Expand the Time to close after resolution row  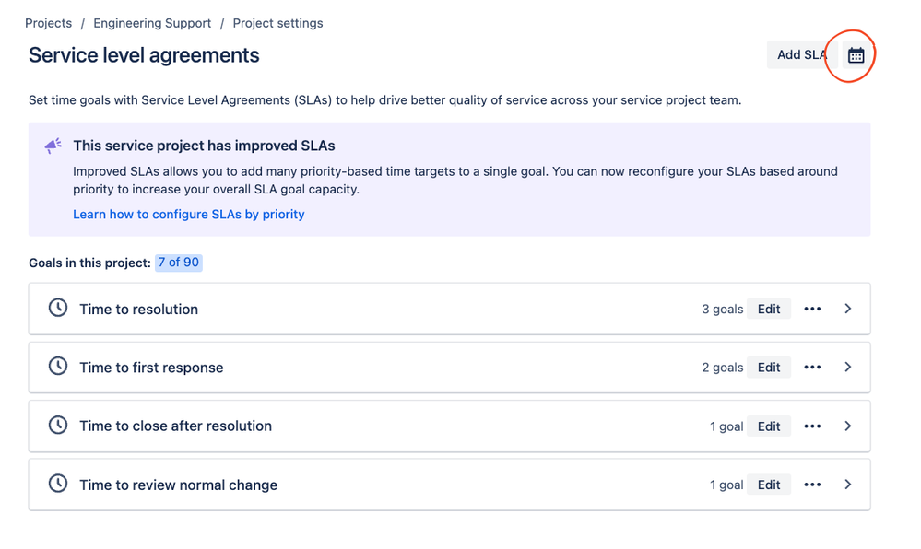coord(848,426)
